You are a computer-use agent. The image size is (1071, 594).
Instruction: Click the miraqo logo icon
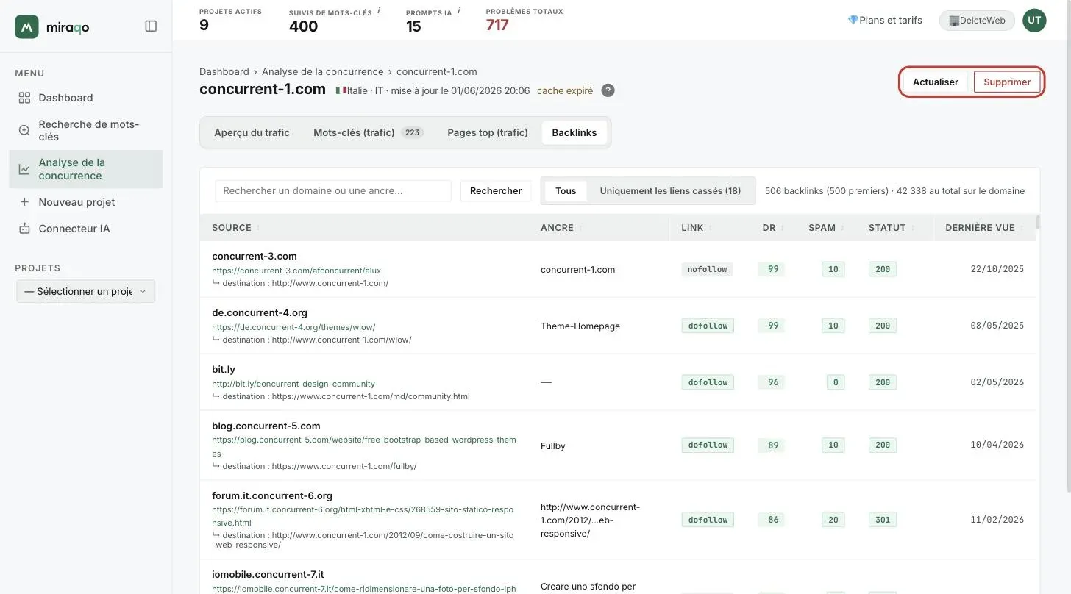[26, 26]
